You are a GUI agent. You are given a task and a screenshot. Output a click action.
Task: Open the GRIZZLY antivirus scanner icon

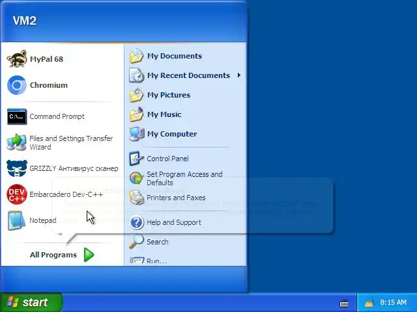(x=17, y=168)
